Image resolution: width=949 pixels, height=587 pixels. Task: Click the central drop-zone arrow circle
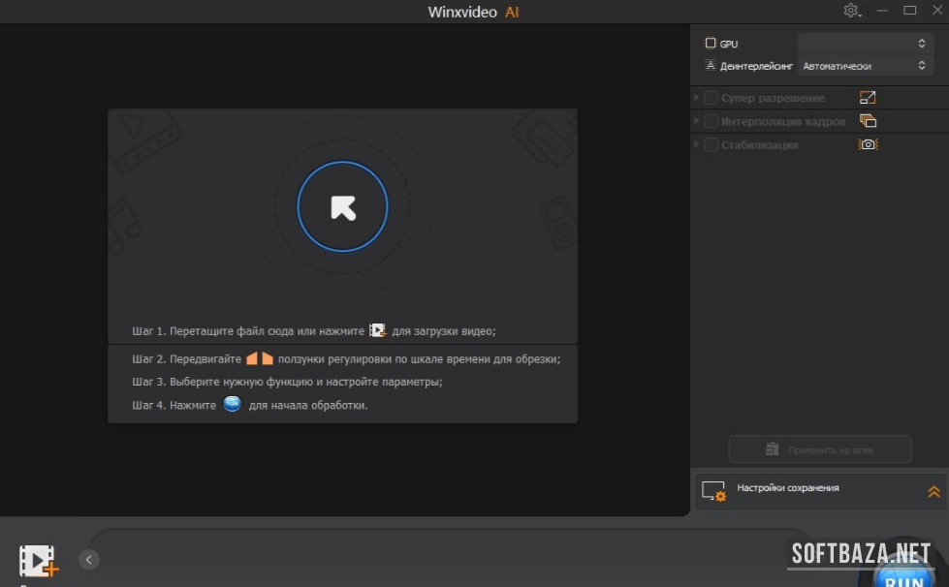(x=342, y=207)
